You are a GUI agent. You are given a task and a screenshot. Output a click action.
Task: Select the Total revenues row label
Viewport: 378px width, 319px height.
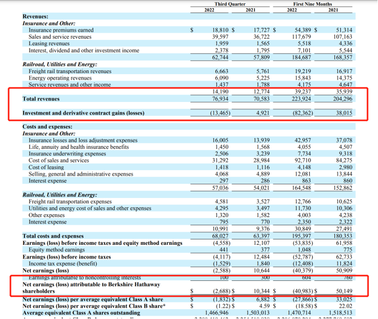[x=41, y=99]
